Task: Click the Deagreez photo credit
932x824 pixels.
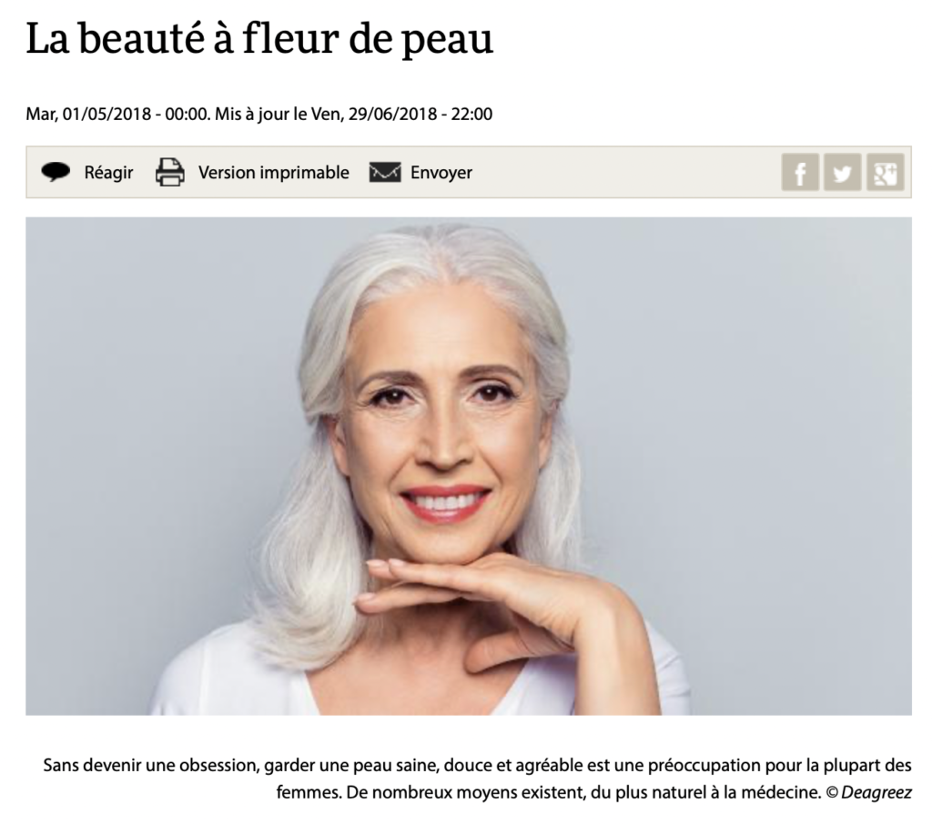Action: tap(876, 792)
